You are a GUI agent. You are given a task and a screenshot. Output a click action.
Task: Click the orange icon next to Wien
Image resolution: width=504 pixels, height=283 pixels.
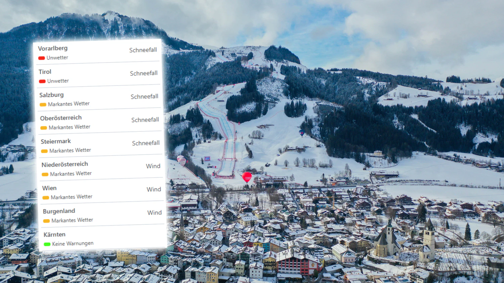(45, 197)
